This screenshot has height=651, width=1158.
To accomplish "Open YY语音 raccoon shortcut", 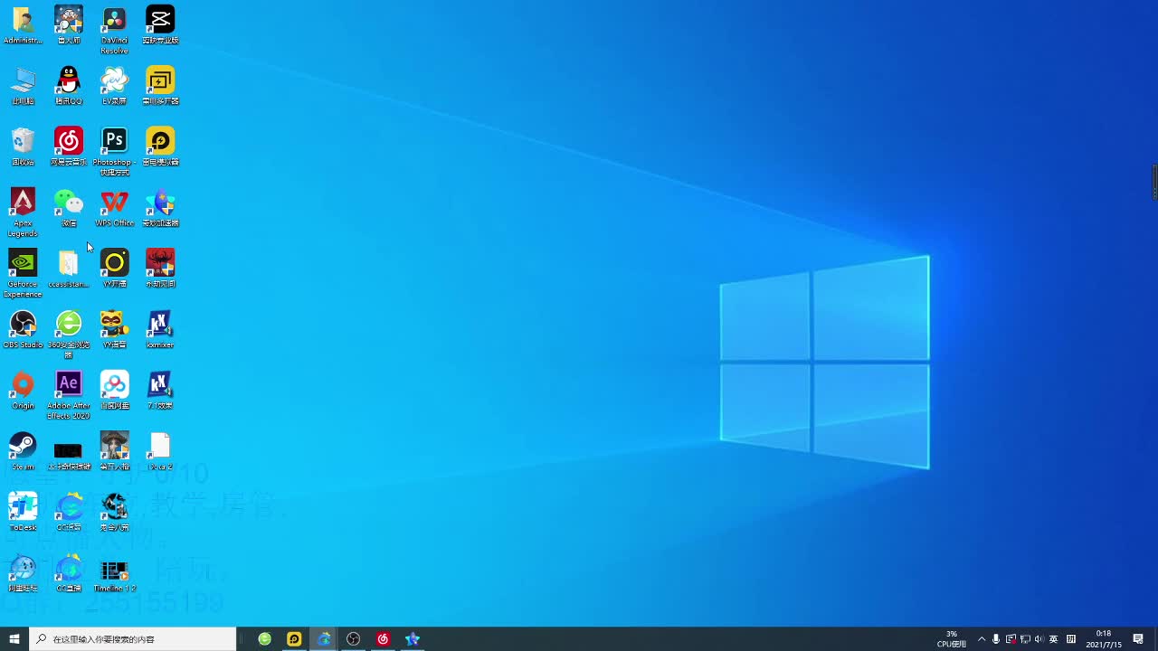I will (x=114, y=329).
